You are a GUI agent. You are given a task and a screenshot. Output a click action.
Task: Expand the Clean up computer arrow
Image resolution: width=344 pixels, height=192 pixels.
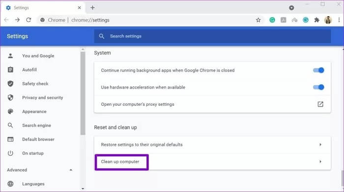point(320,162)
